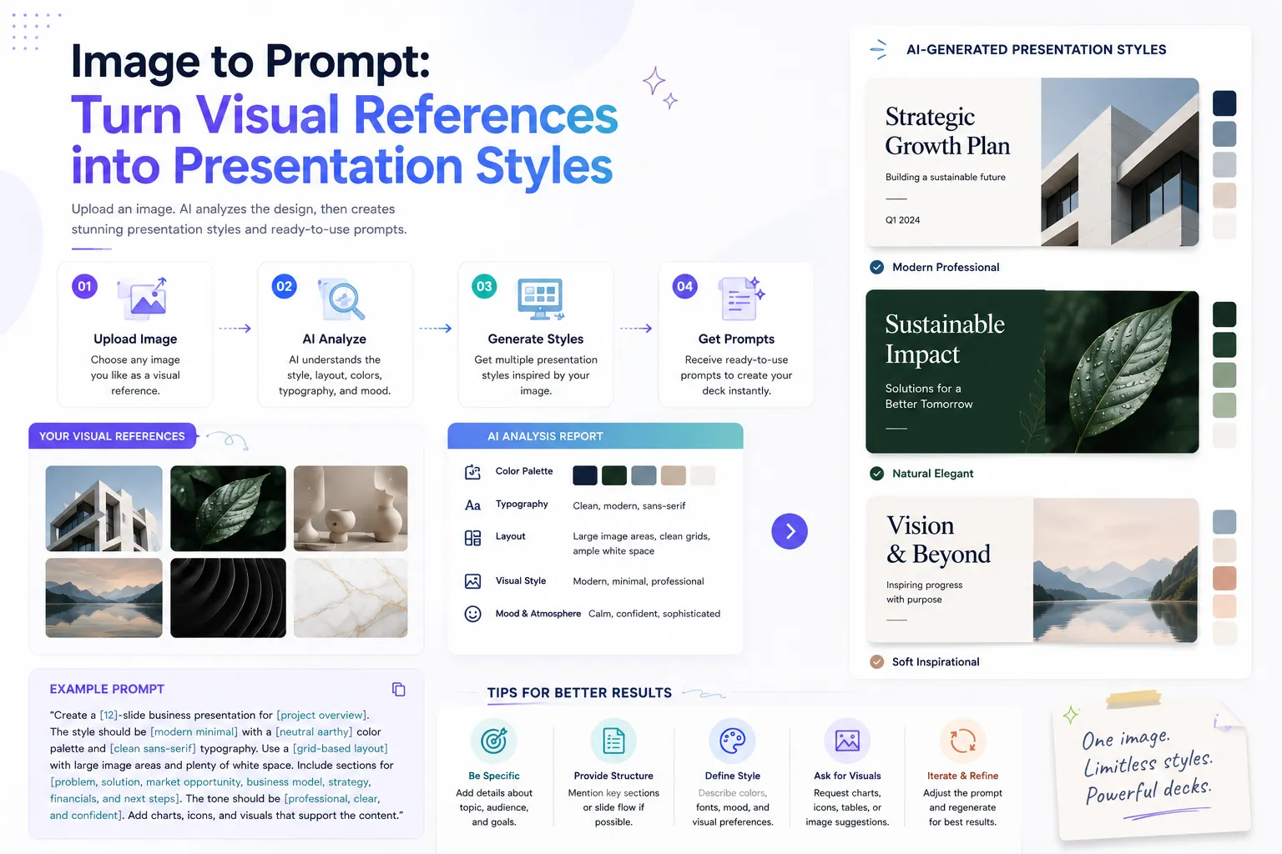The width and height of the screenshot is (1282, 854).
Task: Select the white marble reference thumbnail
Action: [x=351, y=598]
